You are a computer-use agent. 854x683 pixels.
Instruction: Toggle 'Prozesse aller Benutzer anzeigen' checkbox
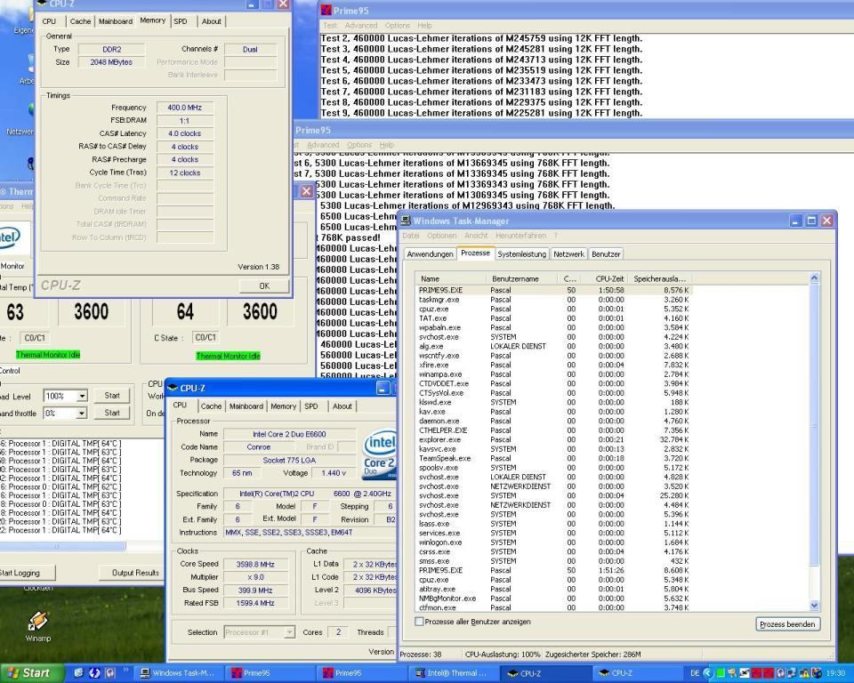pos(419,622)
